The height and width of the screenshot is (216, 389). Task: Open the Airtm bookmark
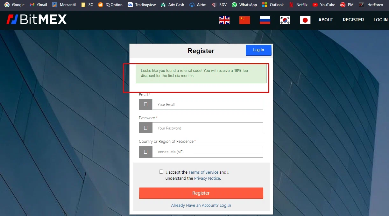pyautogui.click(x=198, y=5)
